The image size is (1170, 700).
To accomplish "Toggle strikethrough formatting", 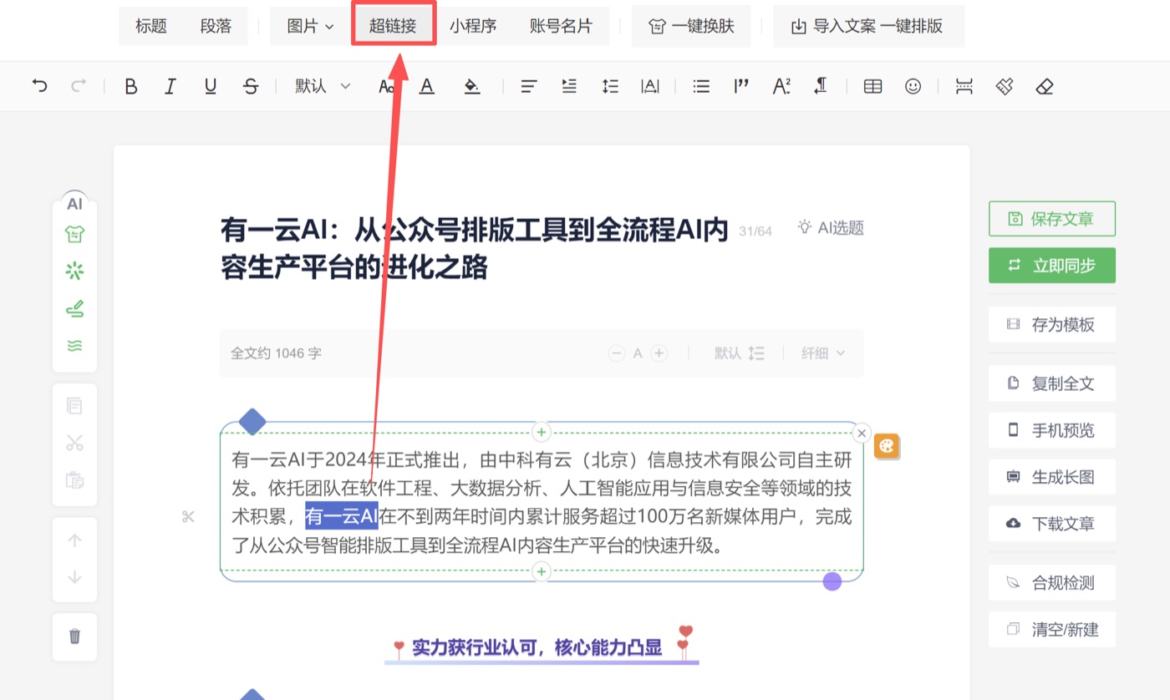I will (x=251, y=85).
